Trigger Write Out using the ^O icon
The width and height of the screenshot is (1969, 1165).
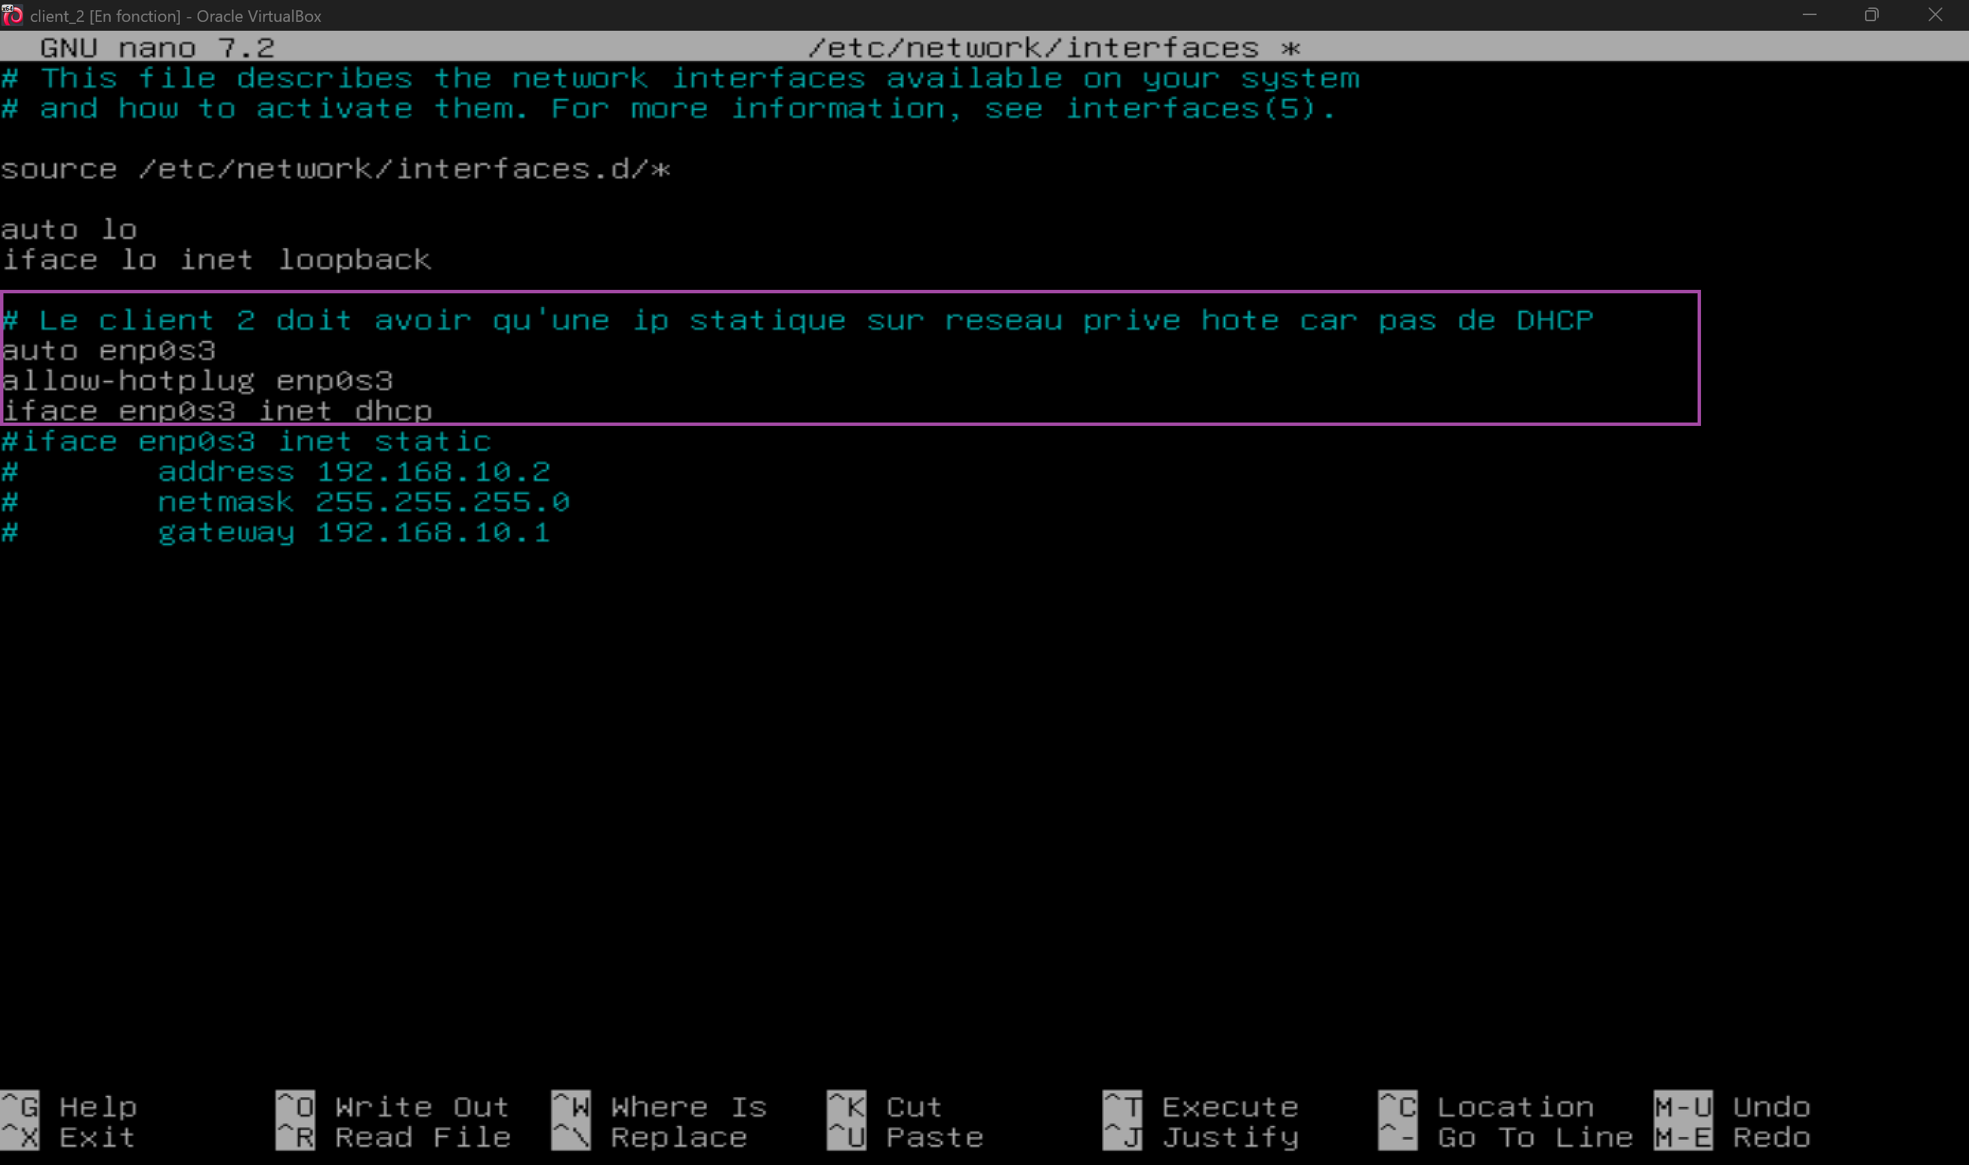(x=294, y=1107)
